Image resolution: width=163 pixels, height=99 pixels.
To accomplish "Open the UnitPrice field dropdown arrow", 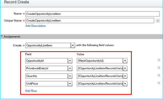I will coord(70,84).
